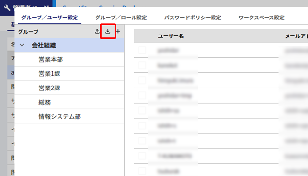The height and width of the screenshot is (176, 308).
Task: Check the eighth user row checkbox
Action: (142, 156)
